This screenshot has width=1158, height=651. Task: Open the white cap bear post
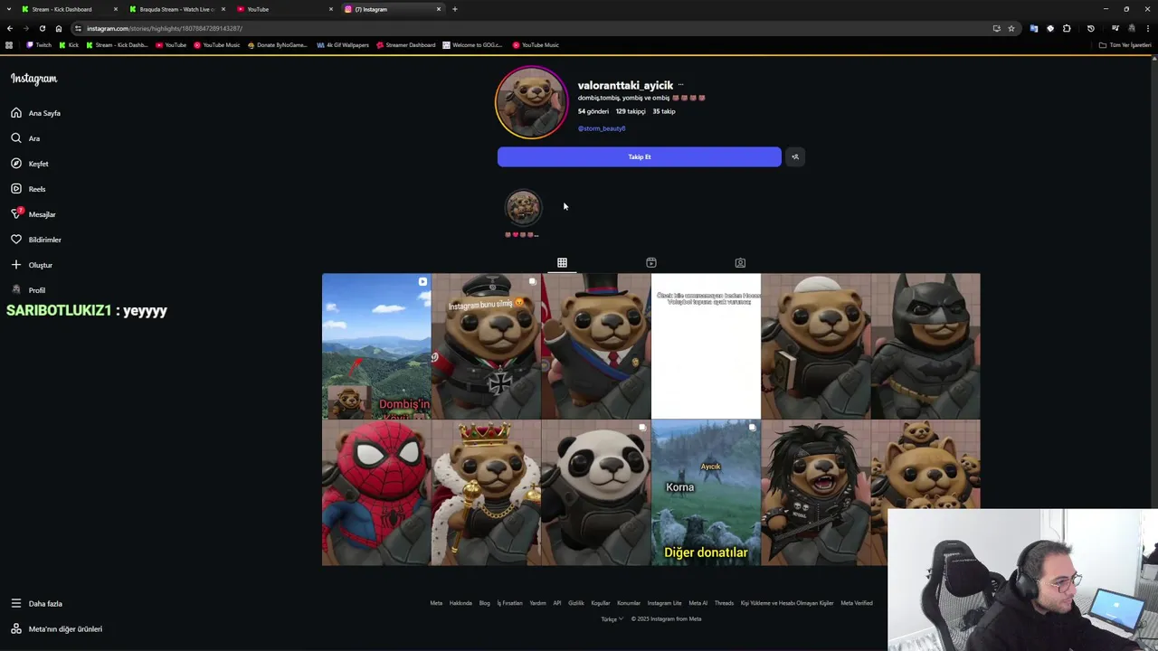tap(816, 346)
